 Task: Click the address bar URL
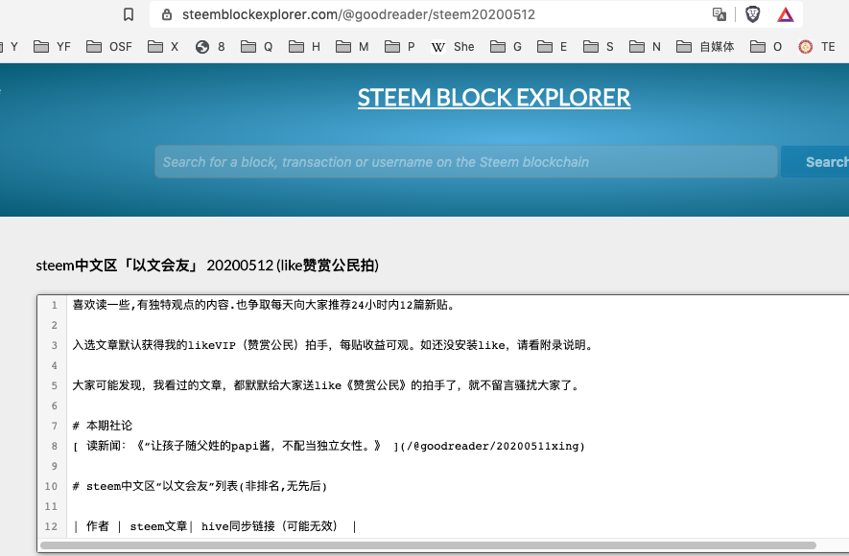359,14
